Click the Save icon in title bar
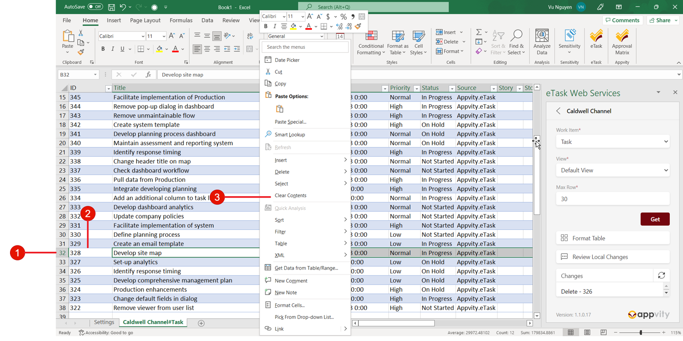The height and width of the screenshot is (341, 683). coord(112,7)
